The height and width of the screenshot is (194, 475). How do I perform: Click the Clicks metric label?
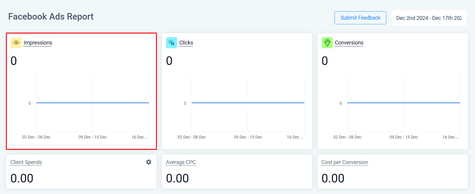click(x=186, y=43)
